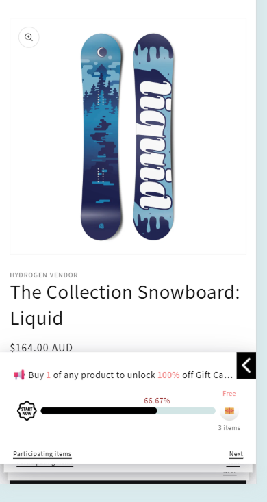The width and height of the screenshot is (267, 502).
Task: Click the black button bar at page bottom
Action: pyautogui.click(x=128, y=482)
